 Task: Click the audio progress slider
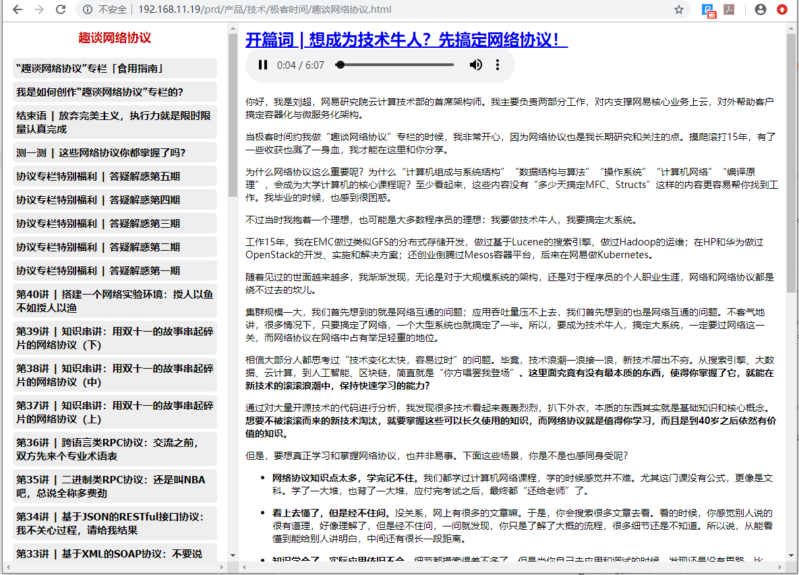click(395, 65)
